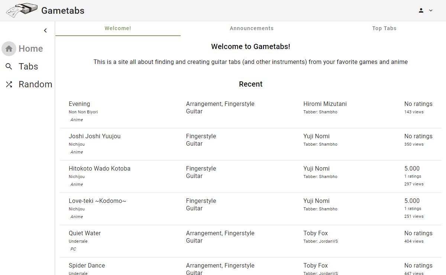Go to Home in sidebar
Screen dimensions: 446x275
[30, 49]
